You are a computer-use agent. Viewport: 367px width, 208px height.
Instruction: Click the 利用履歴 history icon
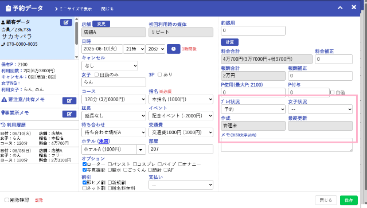(x=3, y=125)
